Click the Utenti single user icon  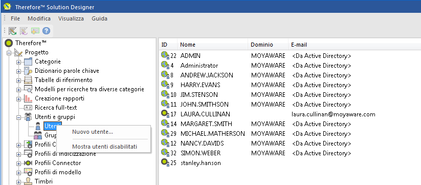coord(38,126)
